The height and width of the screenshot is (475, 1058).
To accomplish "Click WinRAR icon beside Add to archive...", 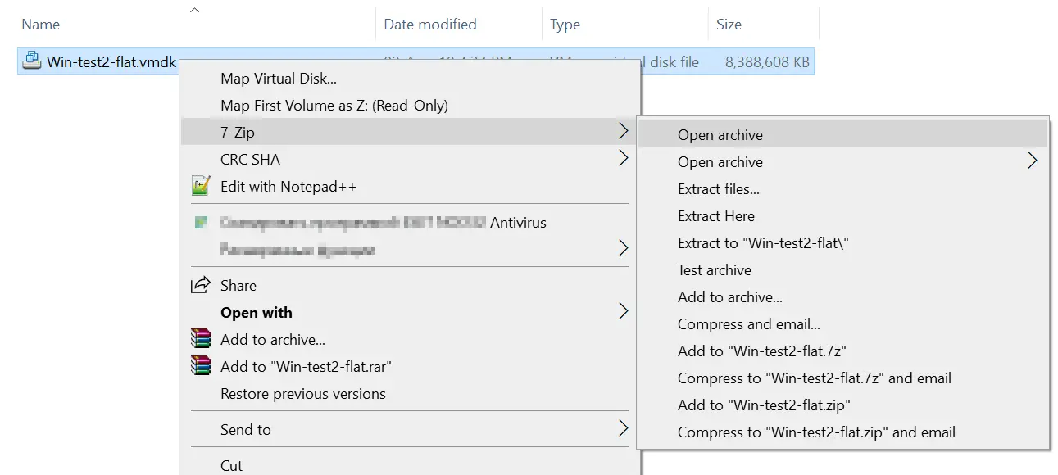I will pyautogui.click(x=201, y=339).
